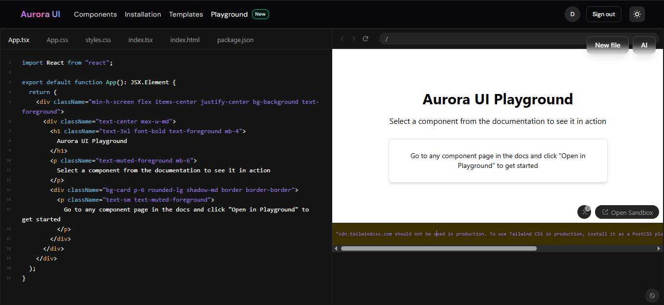Open the AI assistant button
664x305 pixels.
pos(644,45)
